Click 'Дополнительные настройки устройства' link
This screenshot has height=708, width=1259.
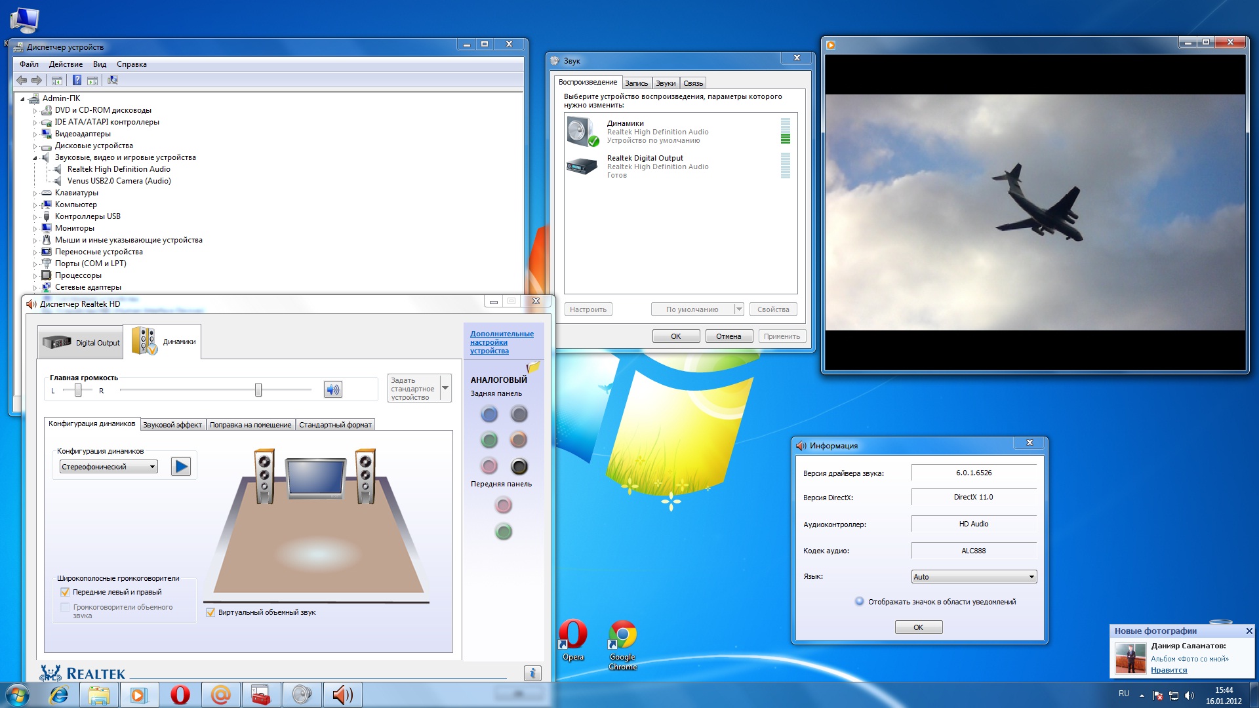pos(502,342)
